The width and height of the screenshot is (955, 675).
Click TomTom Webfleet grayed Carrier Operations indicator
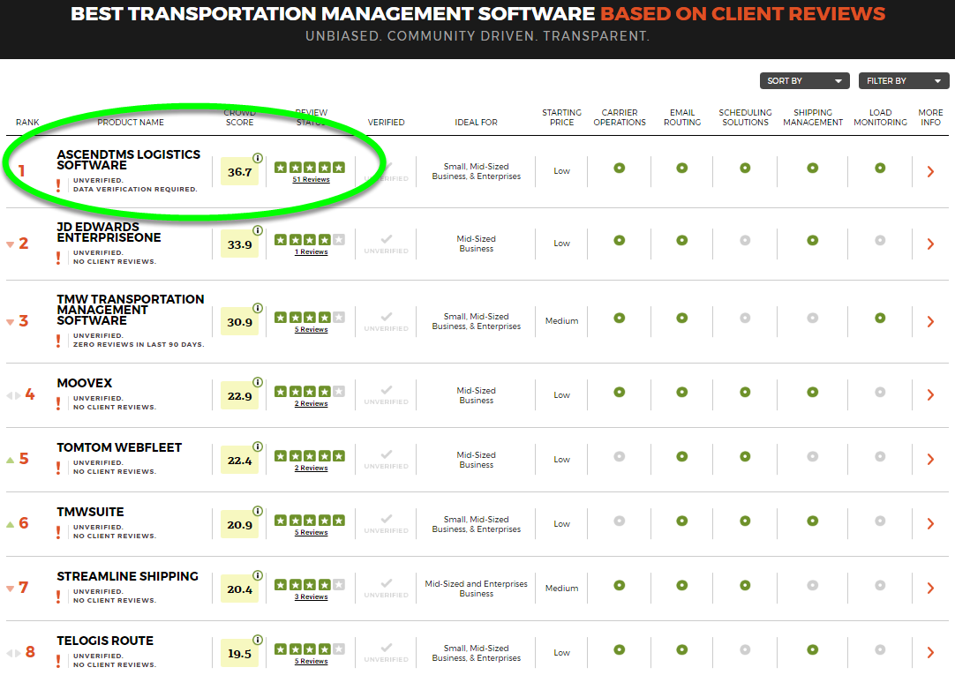pyautogui.click(x=619, y=456)
